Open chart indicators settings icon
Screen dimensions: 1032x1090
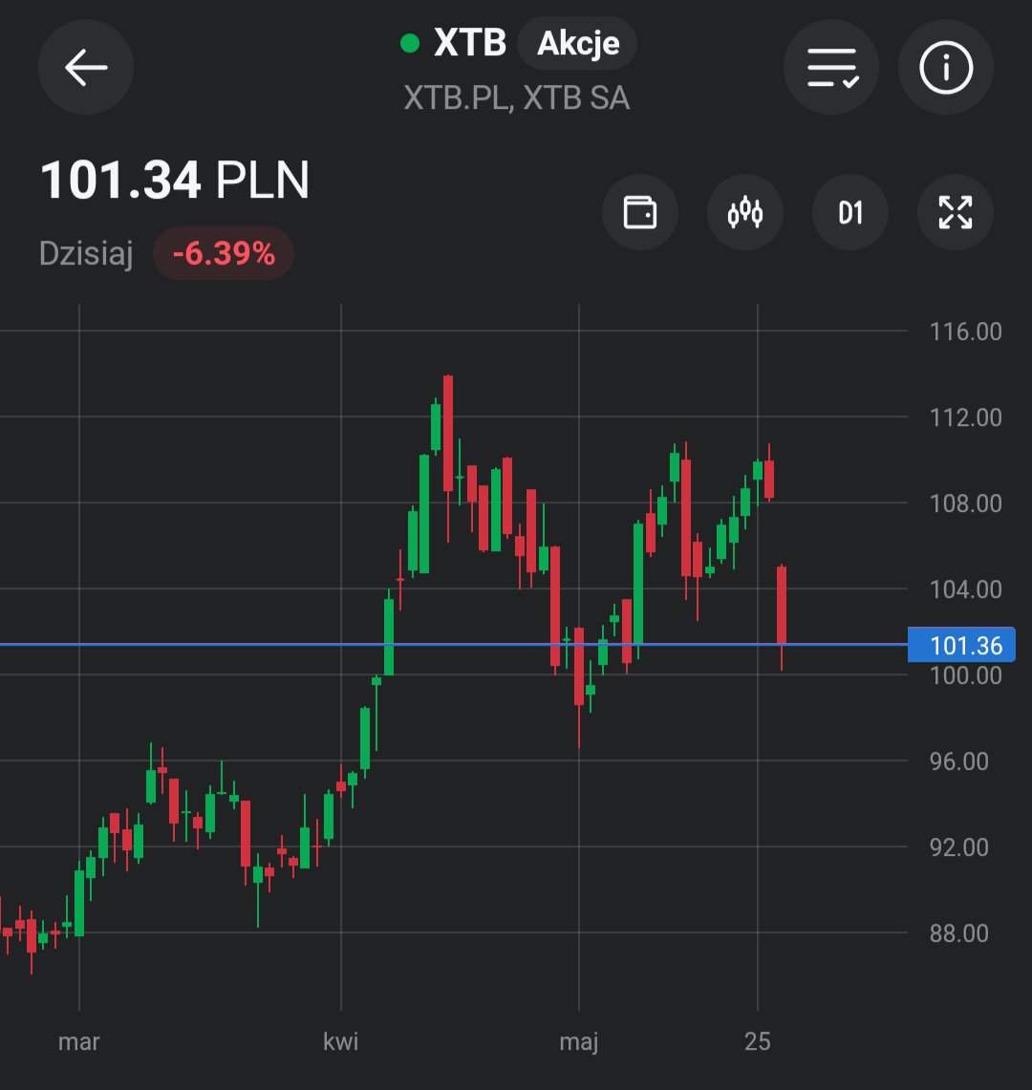pyautogui.click(x=744, y=212)
